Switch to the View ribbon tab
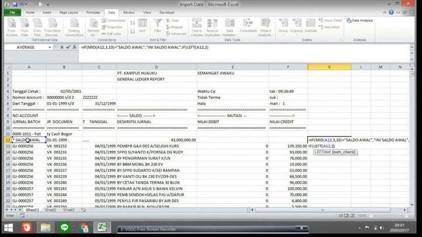 [147, 13]
